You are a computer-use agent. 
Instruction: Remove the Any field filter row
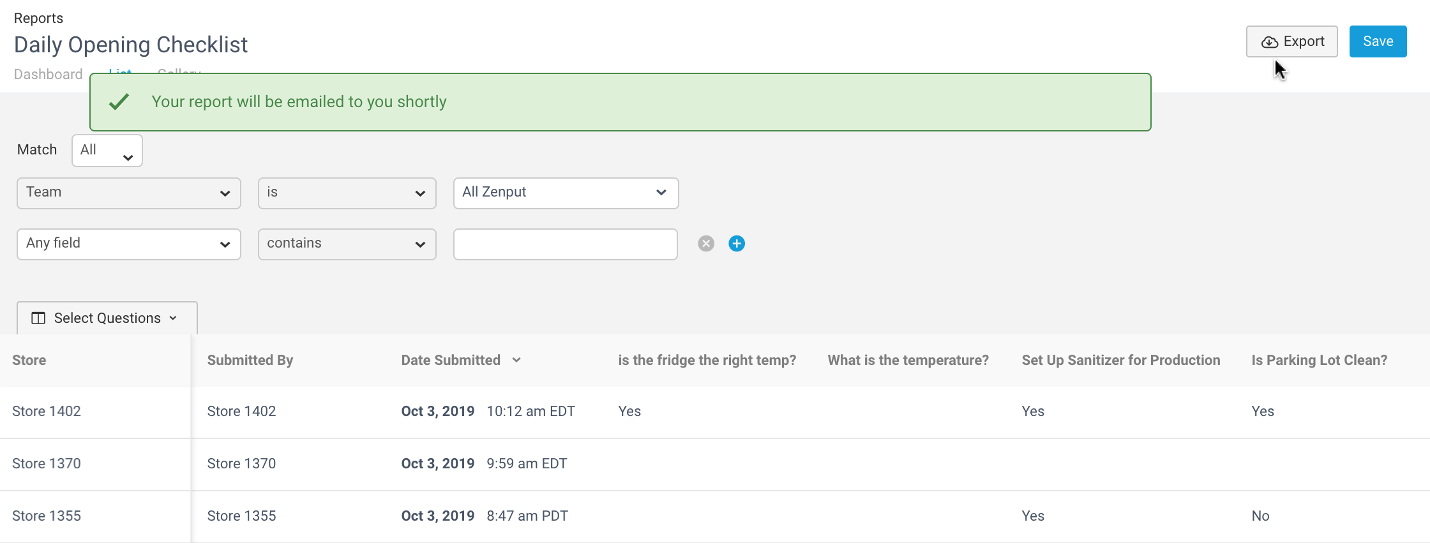pos(705,244)
